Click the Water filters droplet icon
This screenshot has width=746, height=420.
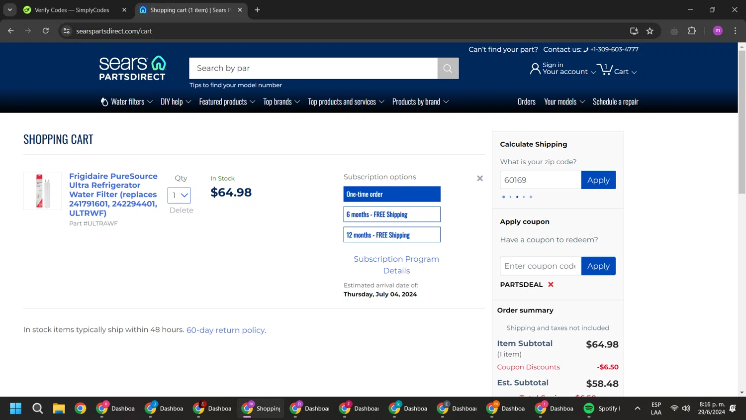click(104, 102)
